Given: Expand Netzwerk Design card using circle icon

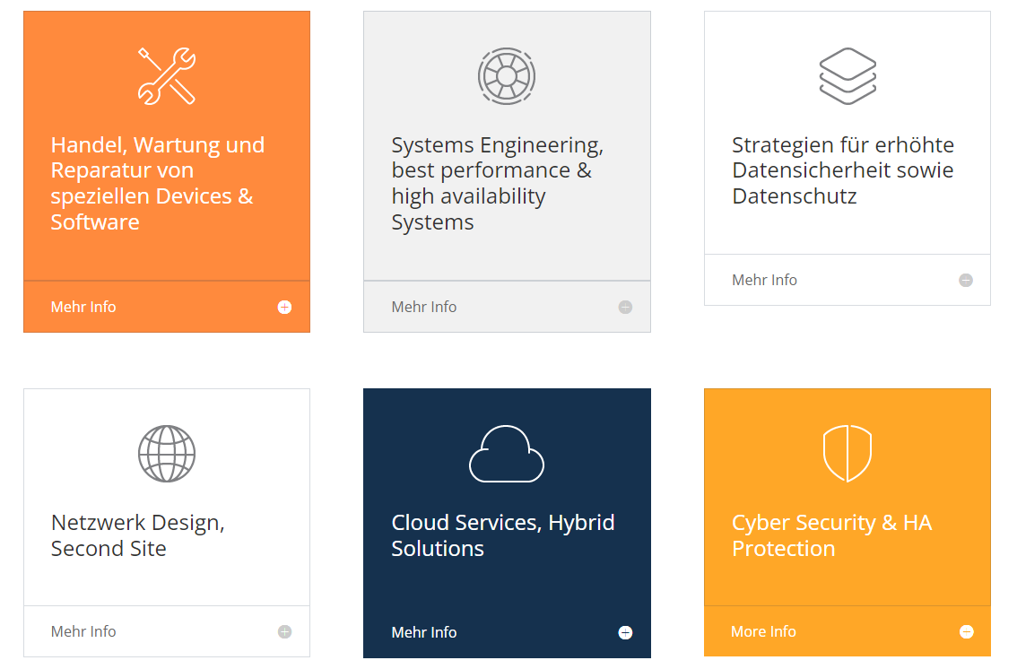Looking at the screenshot, I should pyautogui.click(x=284, y=631).
